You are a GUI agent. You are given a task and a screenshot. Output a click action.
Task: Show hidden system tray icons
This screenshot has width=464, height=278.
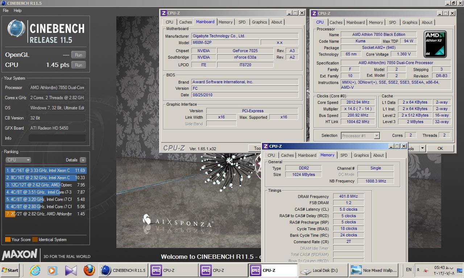point(418,270)
